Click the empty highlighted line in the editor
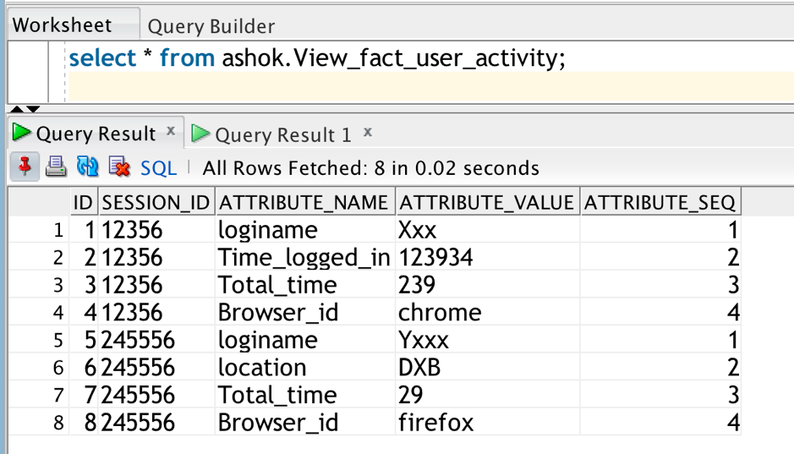Image resolution: width=794 pixels, height=454 pixels. click(x=430, y=86)
